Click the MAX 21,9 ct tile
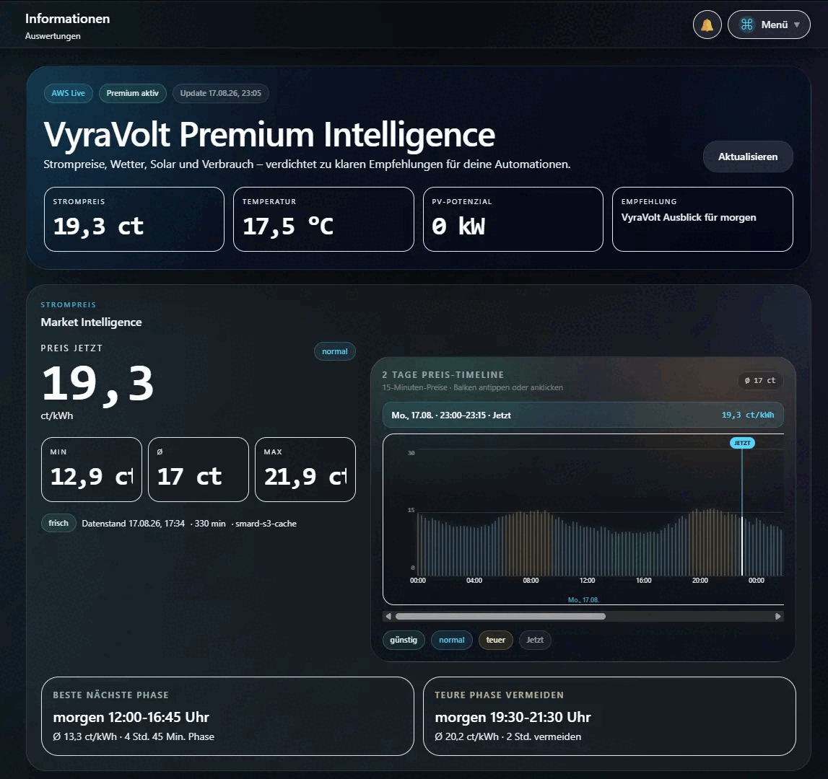 coord(305,469)
